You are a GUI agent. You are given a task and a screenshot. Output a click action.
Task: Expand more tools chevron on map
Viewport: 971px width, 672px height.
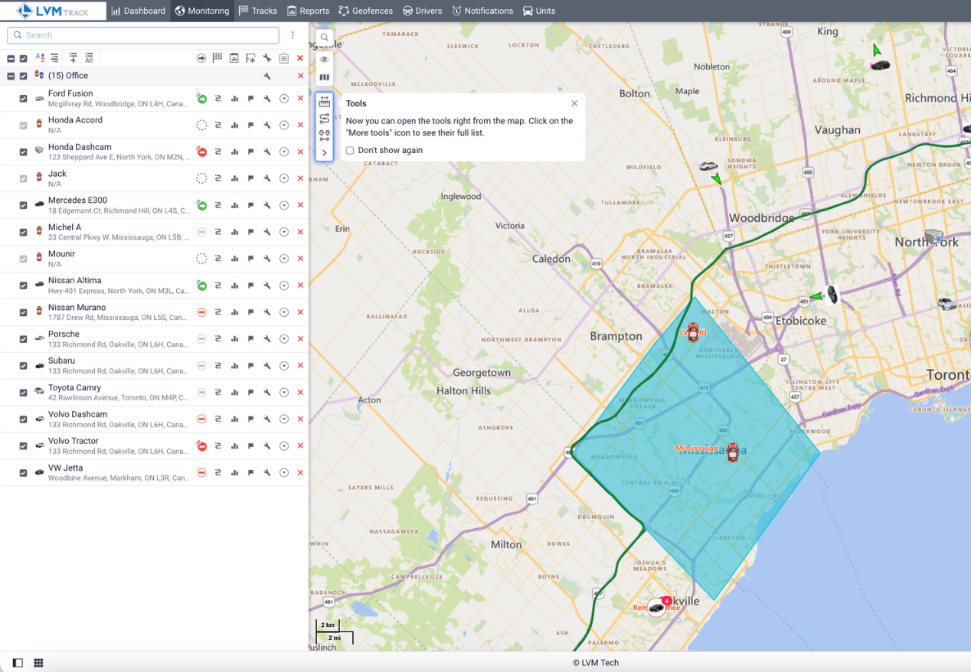pyautogui.click(x=325, y=152)
